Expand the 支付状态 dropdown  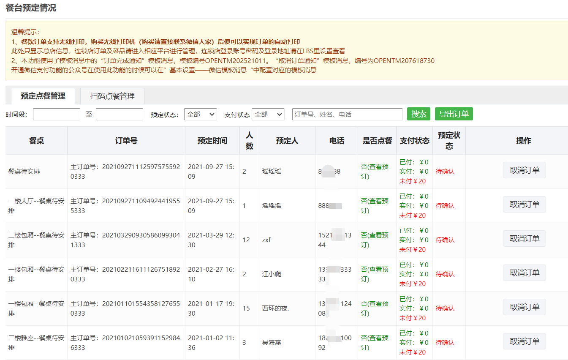268,115
